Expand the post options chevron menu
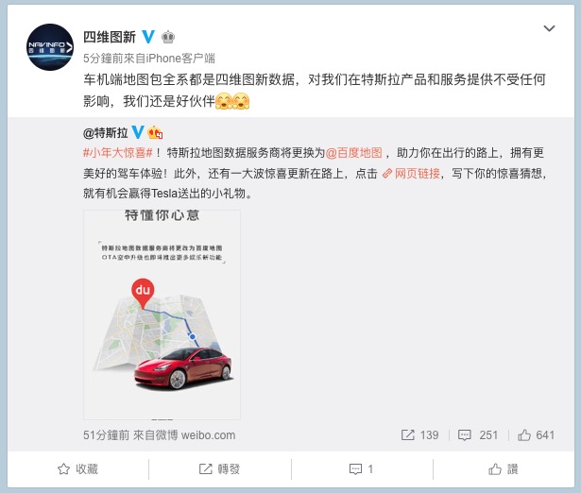The image size is (581, 493). pyautogui.click(x=549, y=28)
